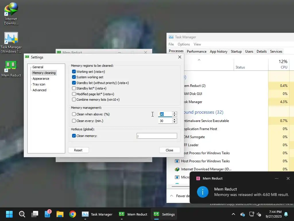The height and width of the screenshot is (221, 294).
Task: Launch Google Chrome from taskbar
Action: click(73, 214)
